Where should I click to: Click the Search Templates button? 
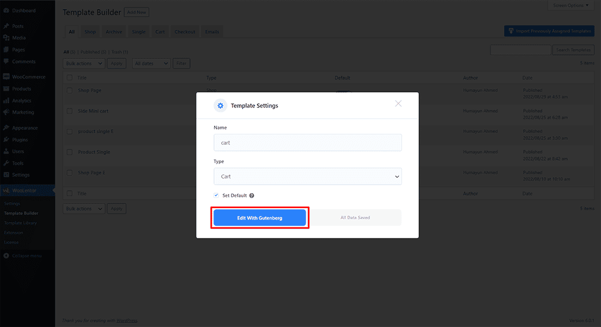574,50
